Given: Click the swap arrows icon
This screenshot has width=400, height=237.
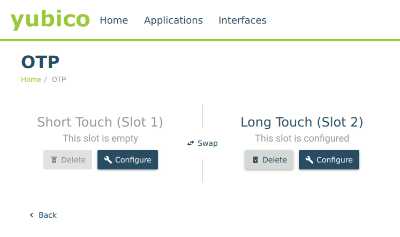Looking at the screenshot, I should coord(191,143).
